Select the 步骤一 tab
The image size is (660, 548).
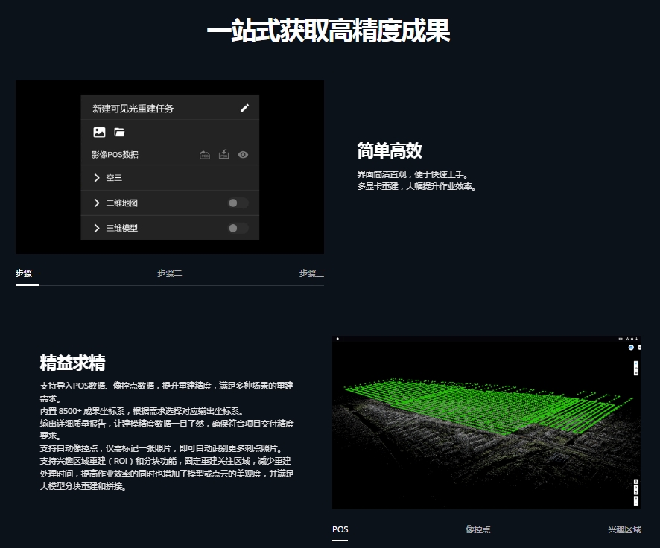coord(28,273)
